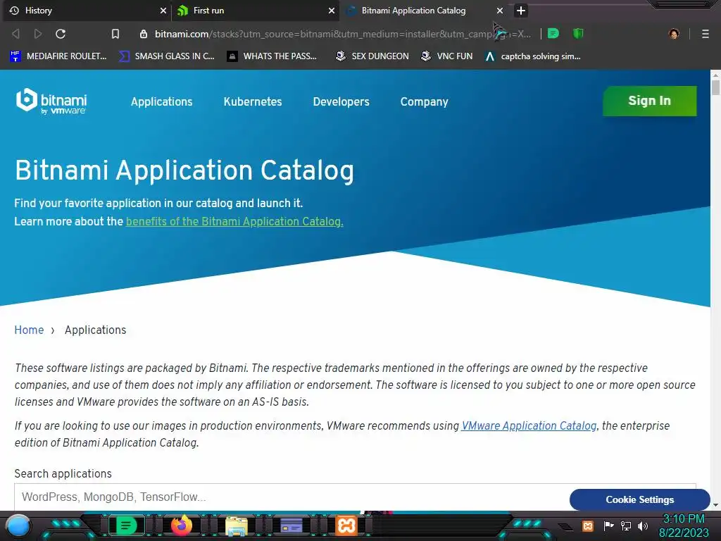Open the Start orb on the taskbar
This screenshot has width=721, height=541.
18,526
